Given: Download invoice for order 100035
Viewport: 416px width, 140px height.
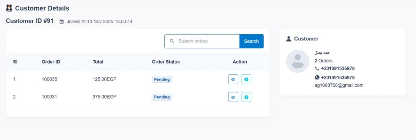Looking at the screenshot, I should tap(246, 79).
